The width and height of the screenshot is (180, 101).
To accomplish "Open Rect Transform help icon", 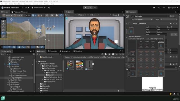I will tap(171, 24).
